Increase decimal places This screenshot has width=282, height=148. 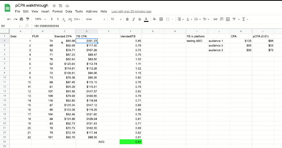click(70, 19)
